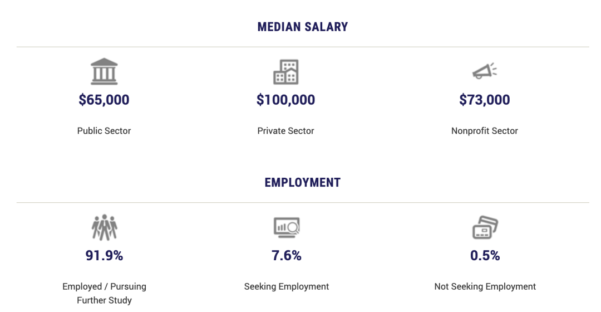Click the office buildings icon for Private Sector

coord(286,72)
